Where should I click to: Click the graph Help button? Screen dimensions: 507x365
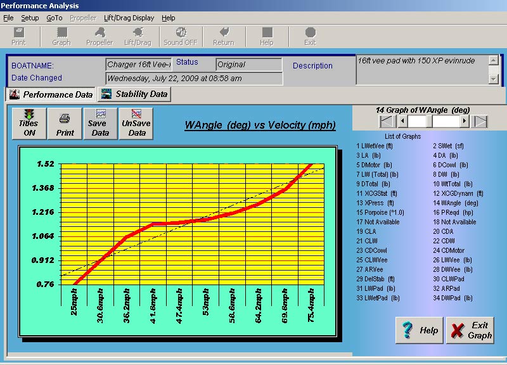click(420, 330)
